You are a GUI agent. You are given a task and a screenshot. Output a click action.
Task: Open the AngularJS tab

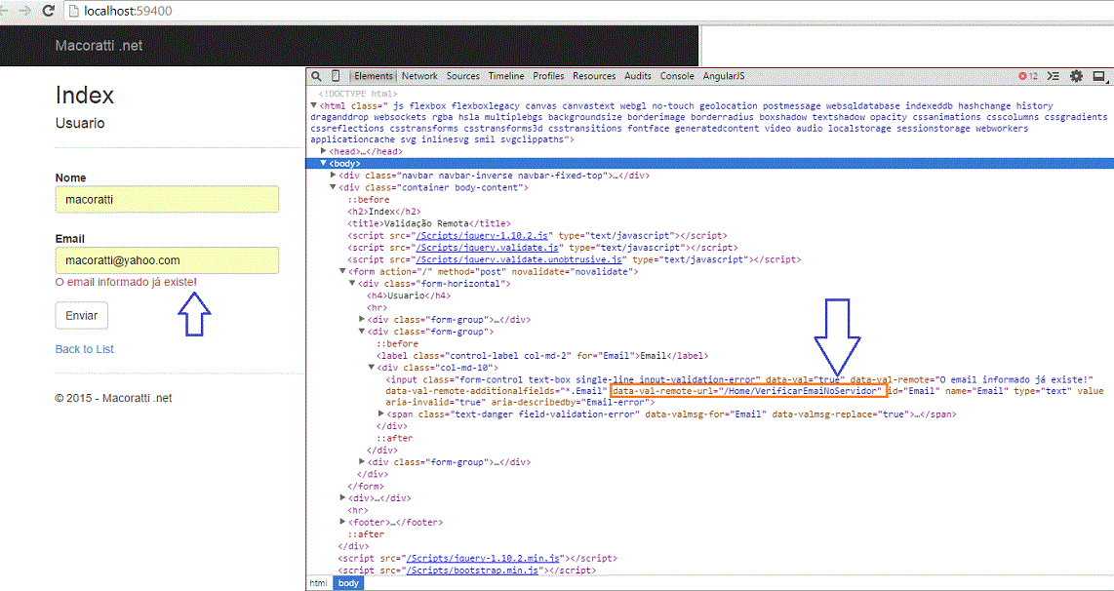pos(724,76)
